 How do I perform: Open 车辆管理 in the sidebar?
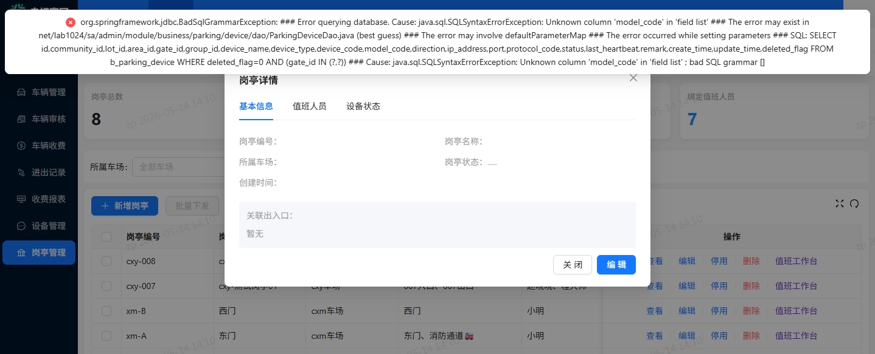click(39, 92)
